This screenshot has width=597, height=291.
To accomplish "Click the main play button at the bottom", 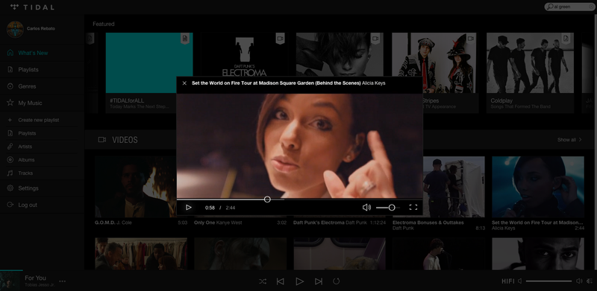I will pos(300,281).
